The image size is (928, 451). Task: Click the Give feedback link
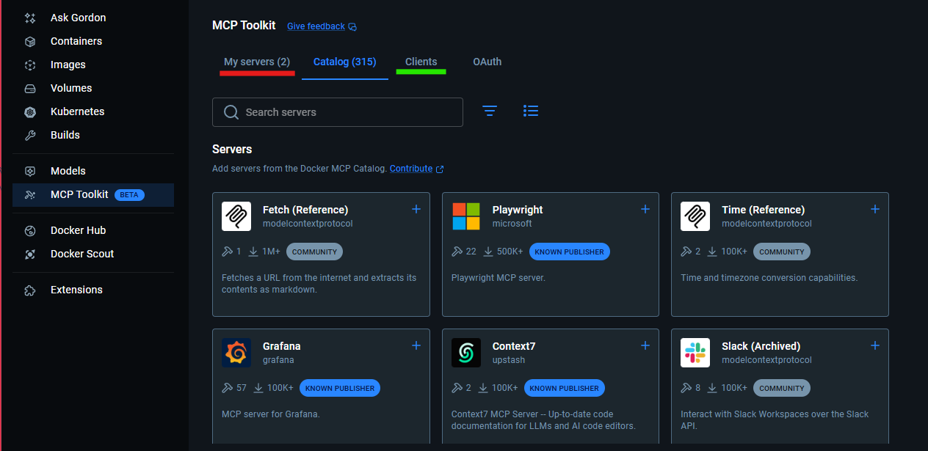(316, 26)
